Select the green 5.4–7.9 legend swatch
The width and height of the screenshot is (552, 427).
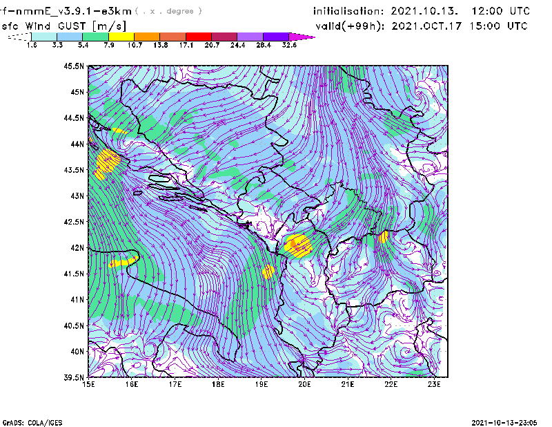tap(95, 37)
